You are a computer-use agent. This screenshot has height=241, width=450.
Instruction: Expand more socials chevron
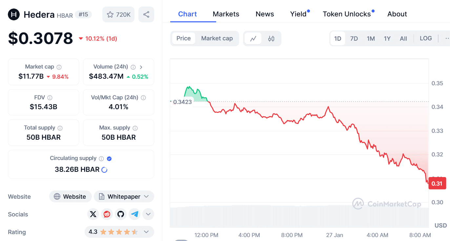click(x=148, y=214)
